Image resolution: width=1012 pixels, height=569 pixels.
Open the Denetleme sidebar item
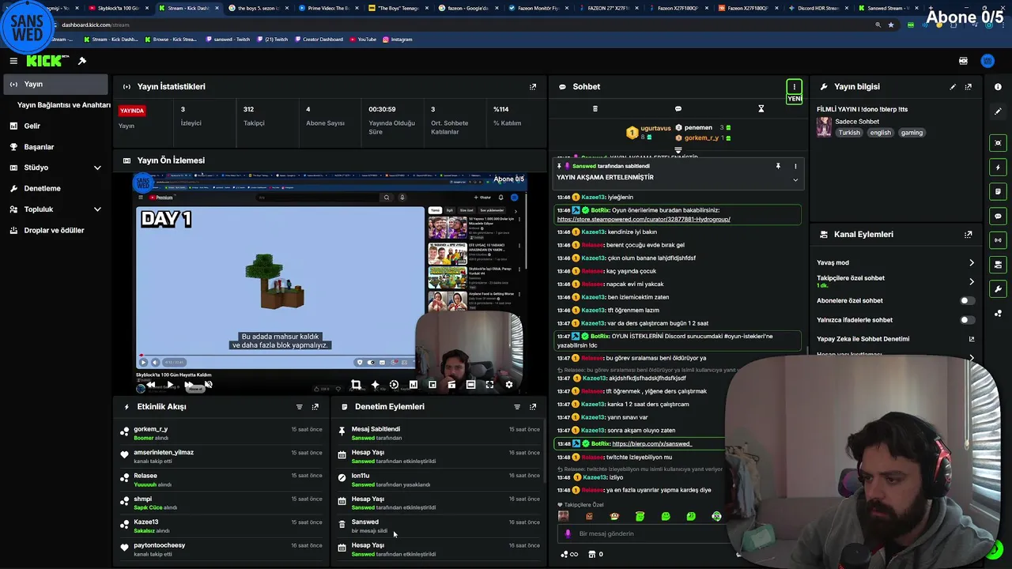54,189
